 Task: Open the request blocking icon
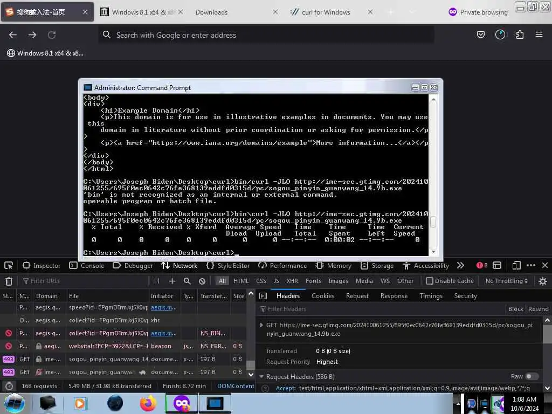pyautogui.click(x=202, y=281)
